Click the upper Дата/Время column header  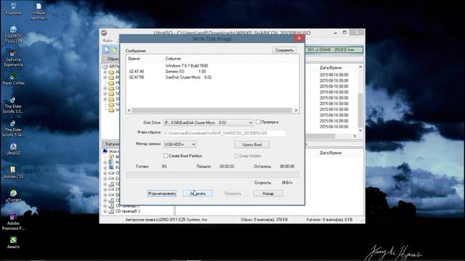[x=331, y=67]
